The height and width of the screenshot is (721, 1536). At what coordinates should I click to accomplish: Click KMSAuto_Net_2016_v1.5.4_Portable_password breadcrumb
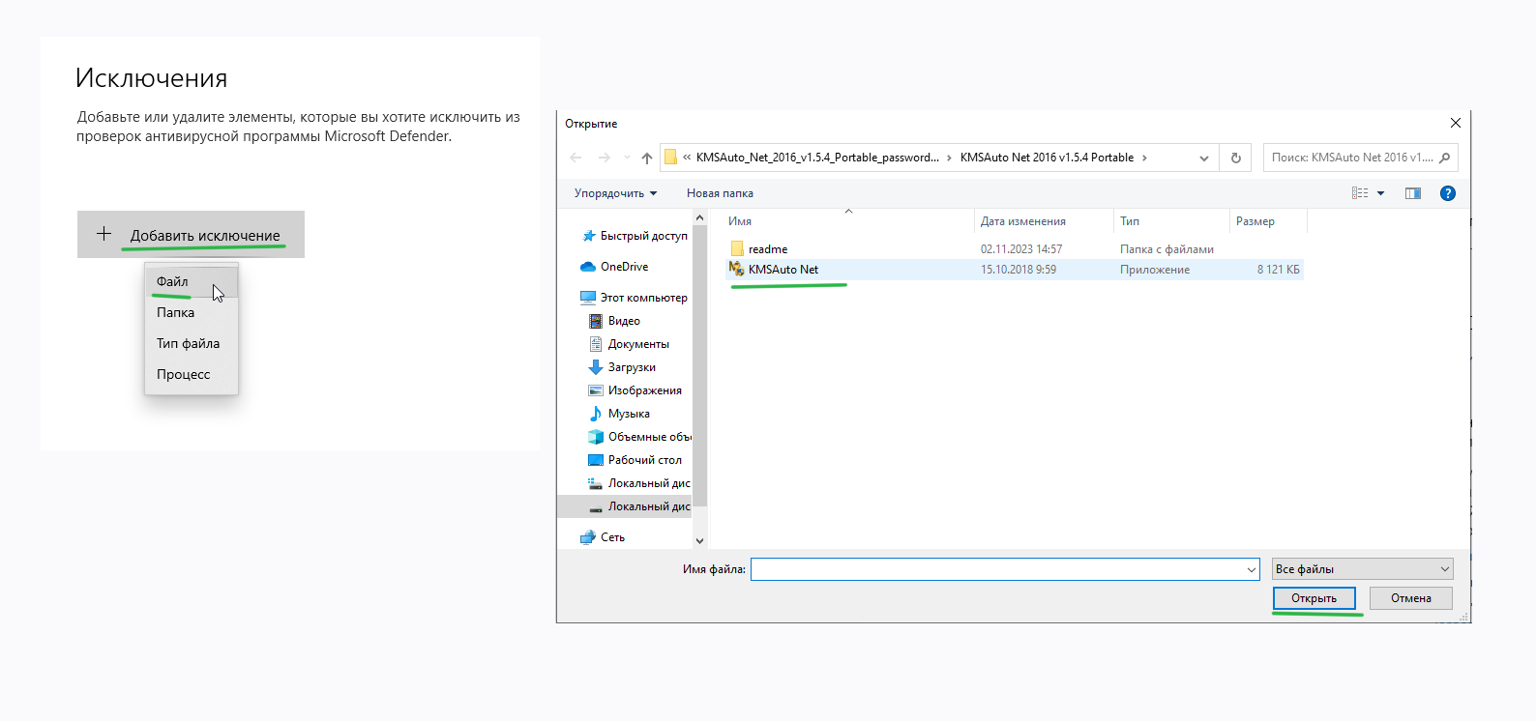click(x=817, y=158)
